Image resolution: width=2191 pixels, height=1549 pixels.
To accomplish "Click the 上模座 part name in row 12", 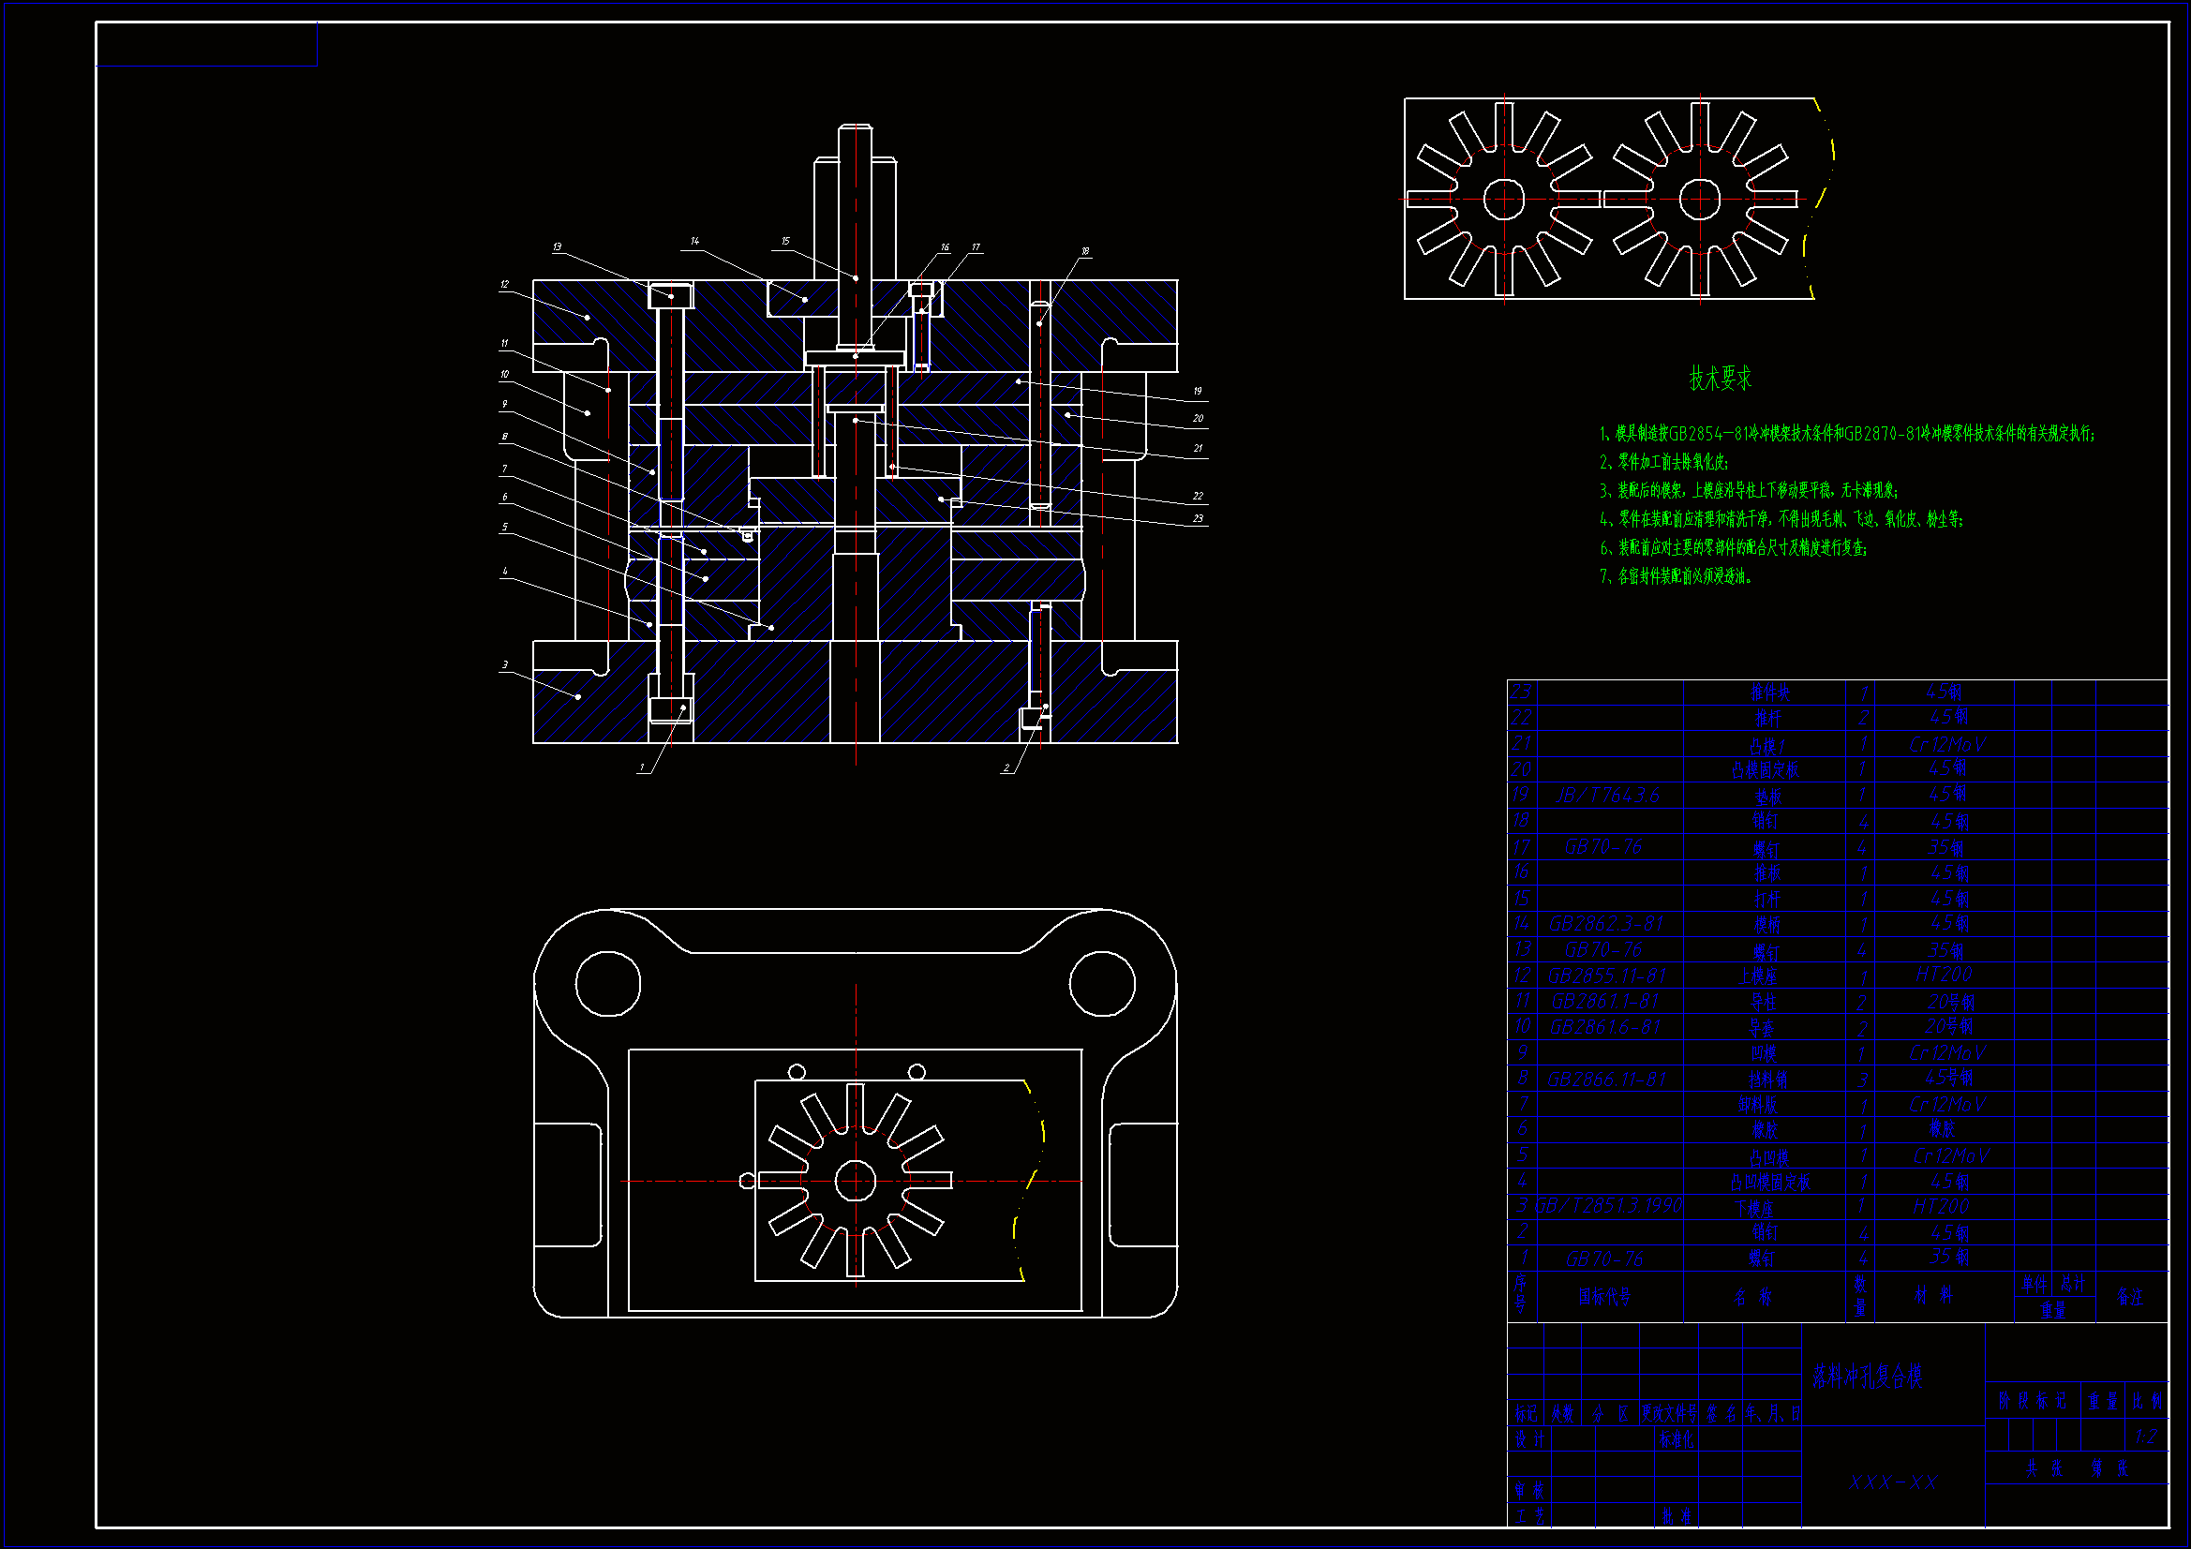I will point(1757,976).
